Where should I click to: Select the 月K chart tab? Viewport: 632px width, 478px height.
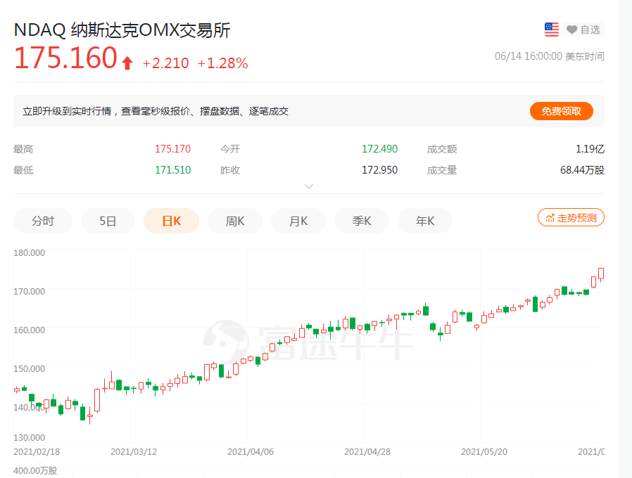pos(298,221)
